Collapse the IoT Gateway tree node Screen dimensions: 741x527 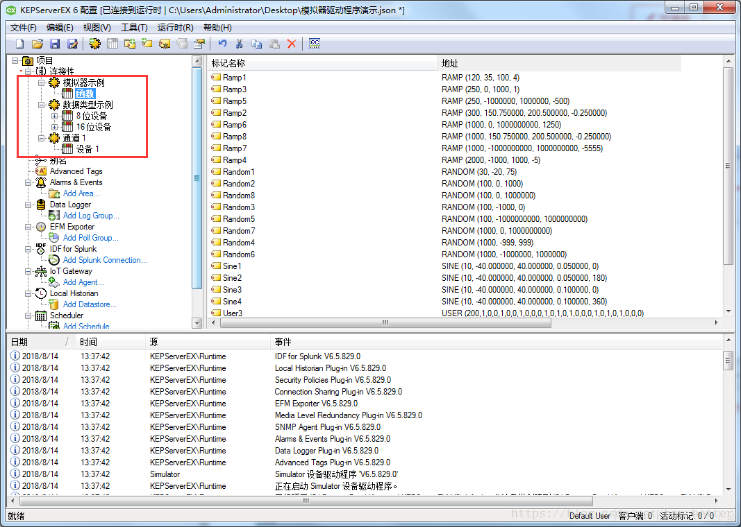click(x=28, y=271)
